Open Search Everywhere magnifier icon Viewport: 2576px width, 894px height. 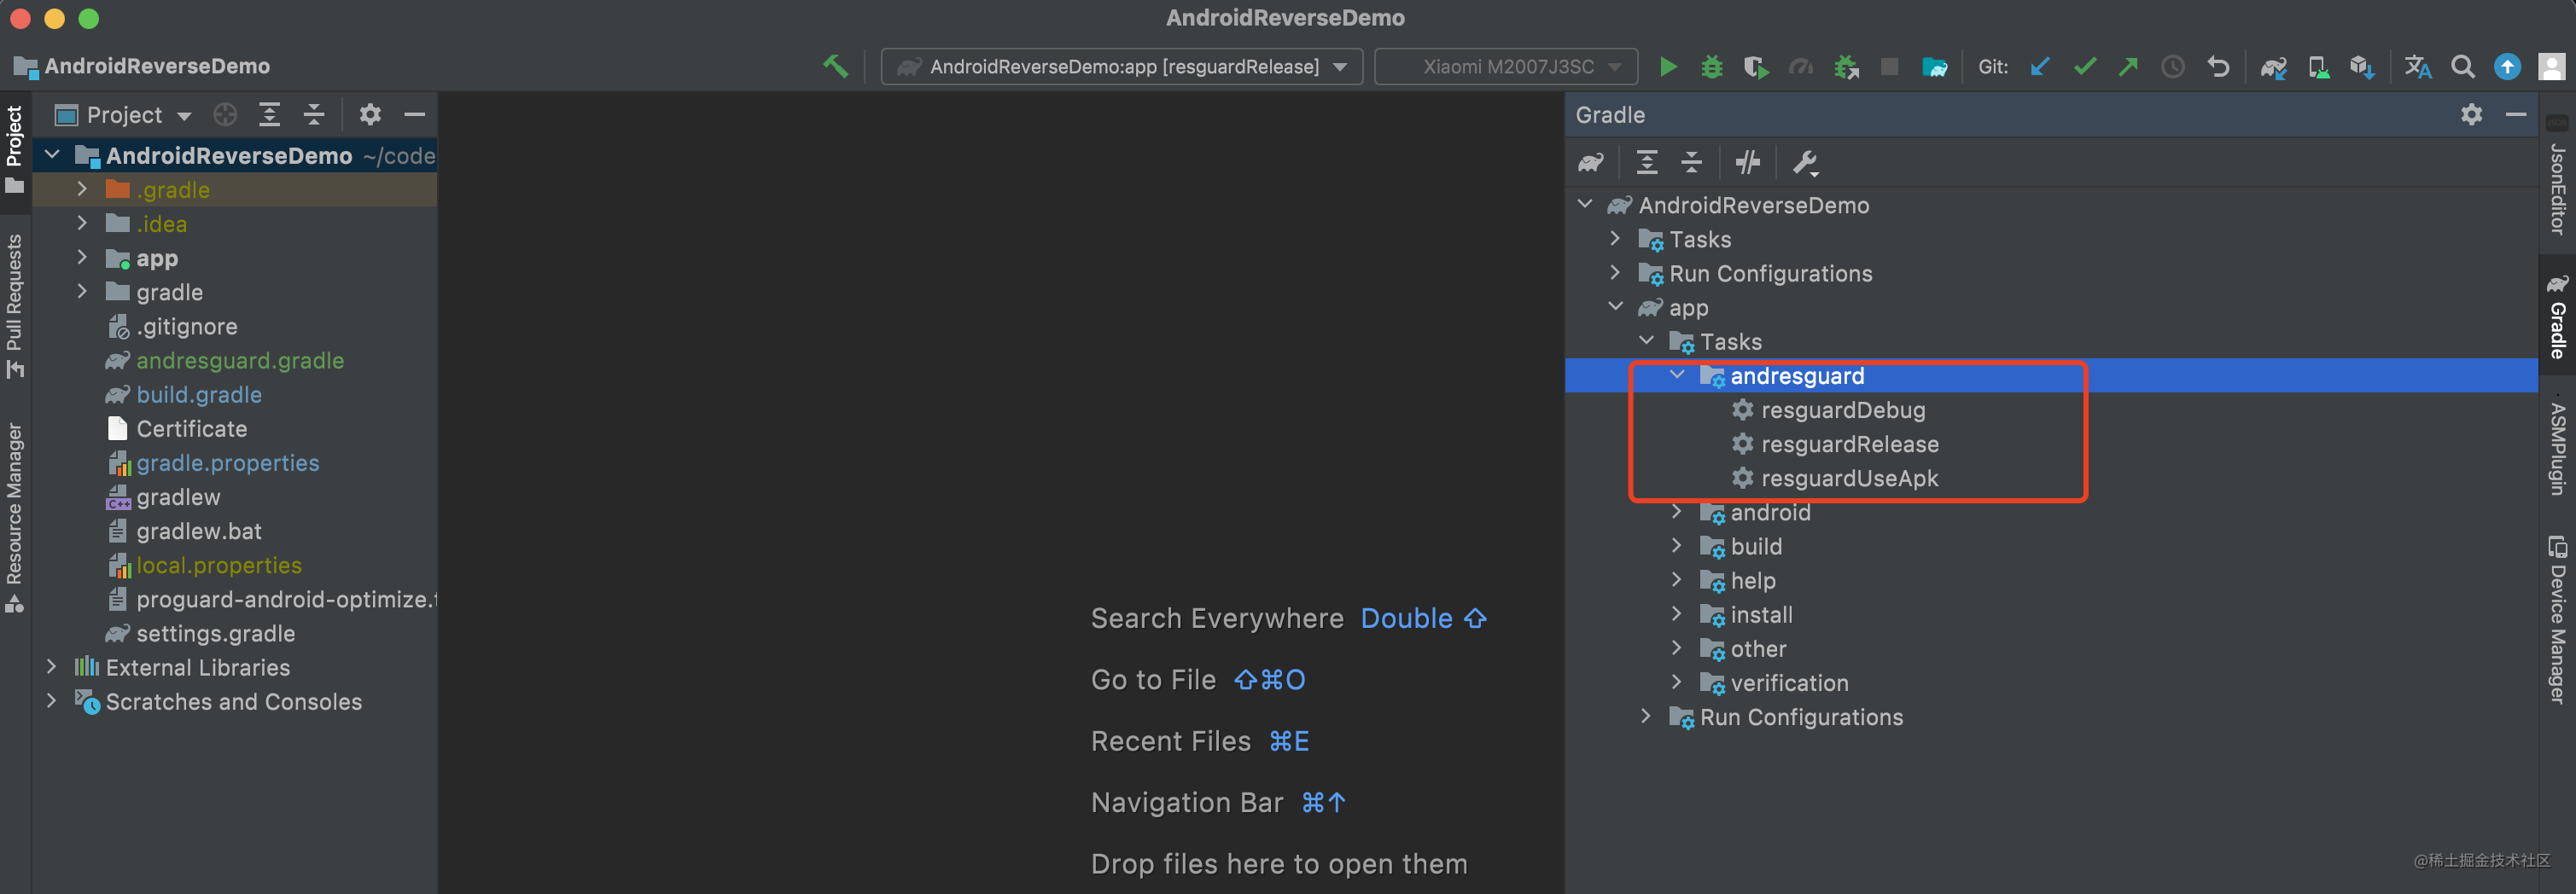(x=2463, y=67)
